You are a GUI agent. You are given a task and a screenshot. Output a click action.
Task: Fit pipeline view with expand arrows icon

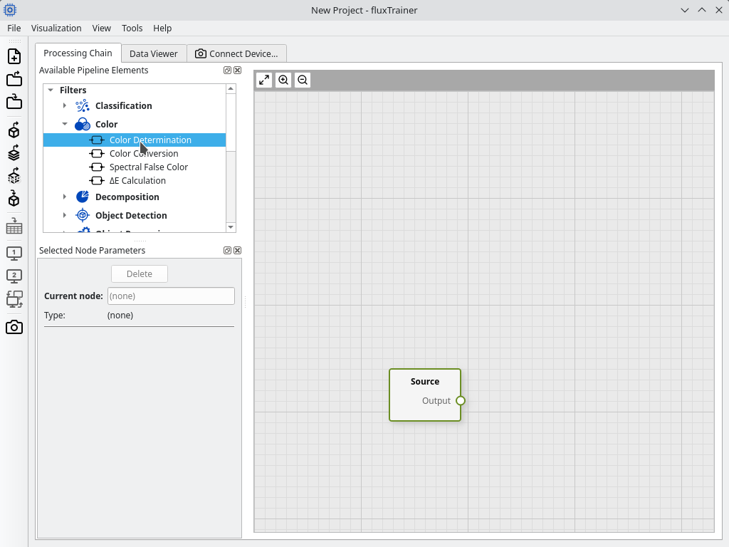[x=264, y=80]
